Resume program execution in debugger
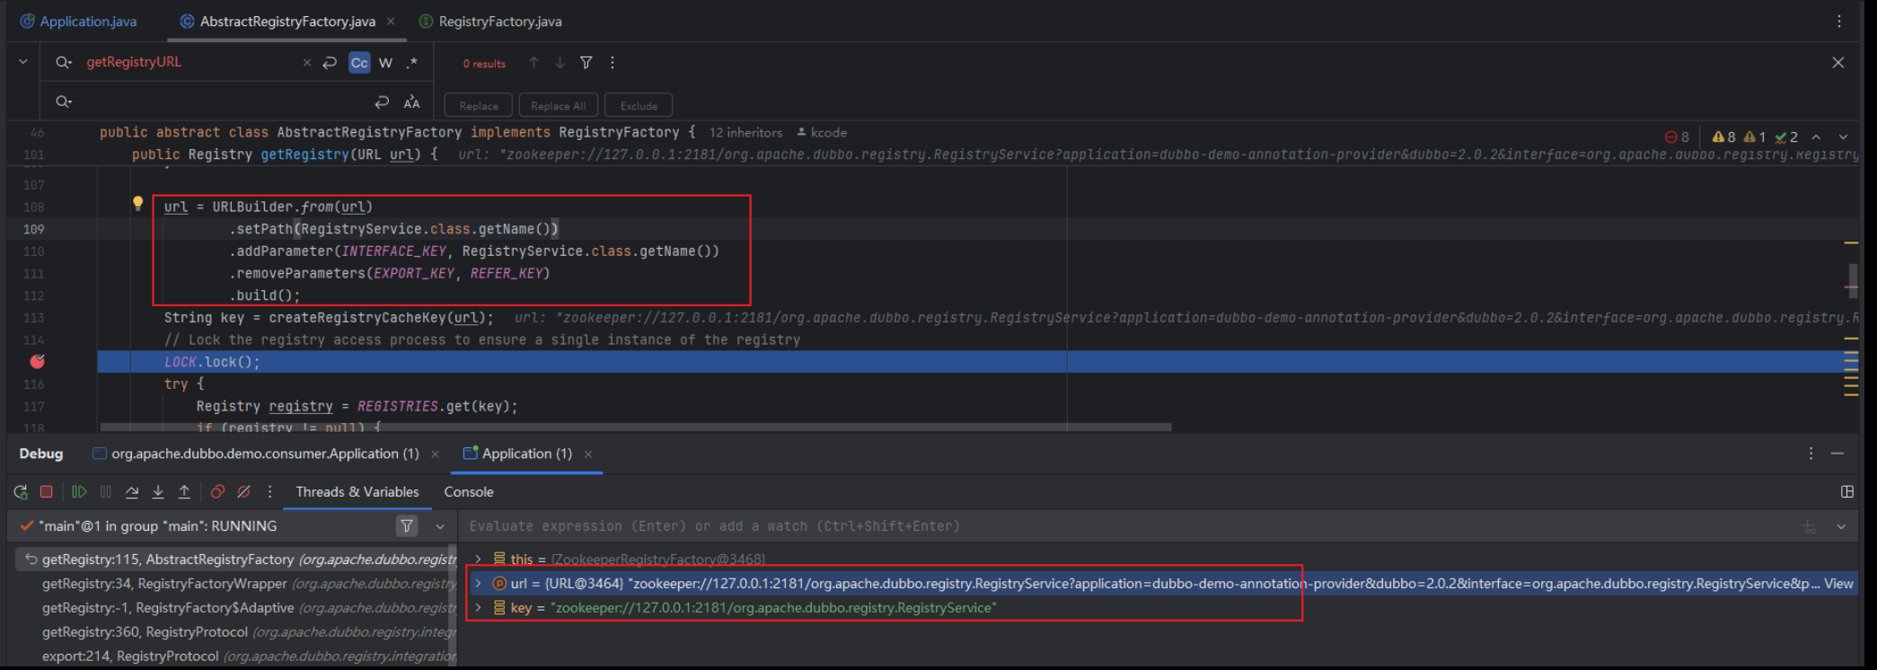1877x670 pixels. (79, 492)
